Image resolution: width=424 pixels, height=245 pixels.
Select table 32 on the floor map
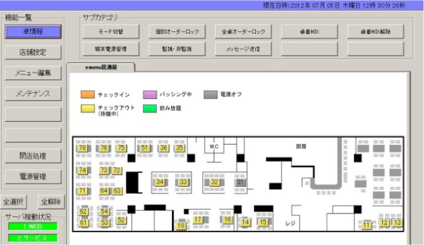pyautogui.click(x=215, y=182)
